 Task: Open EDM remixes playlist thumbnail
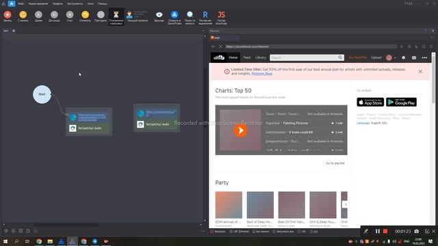coord(229,205)
